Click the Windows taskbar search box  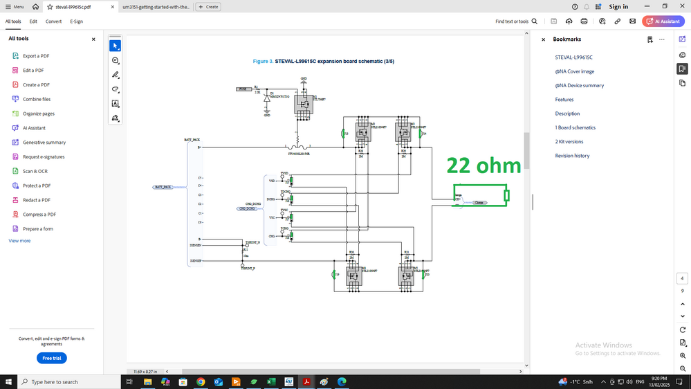click(69, 381)
